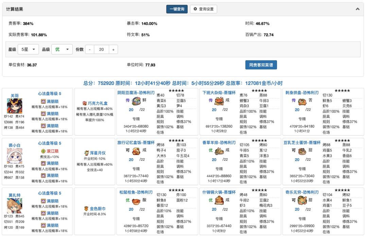Click 关羽's first 满朋限 amber icon
The image size is (367, 239).
click(x=43, y=101)
